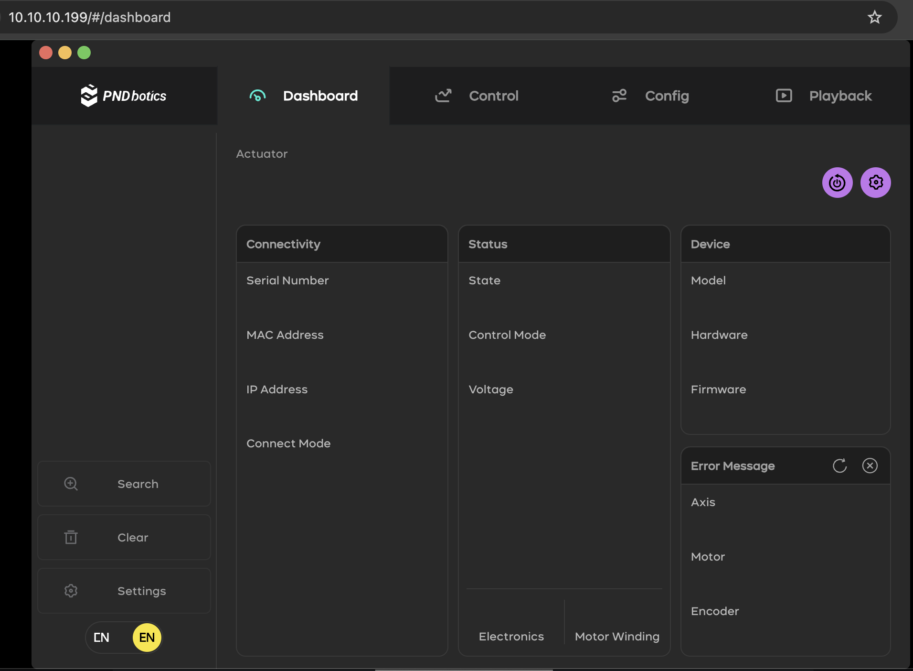Click the Clear button in sidebar

tap(124, 537)
